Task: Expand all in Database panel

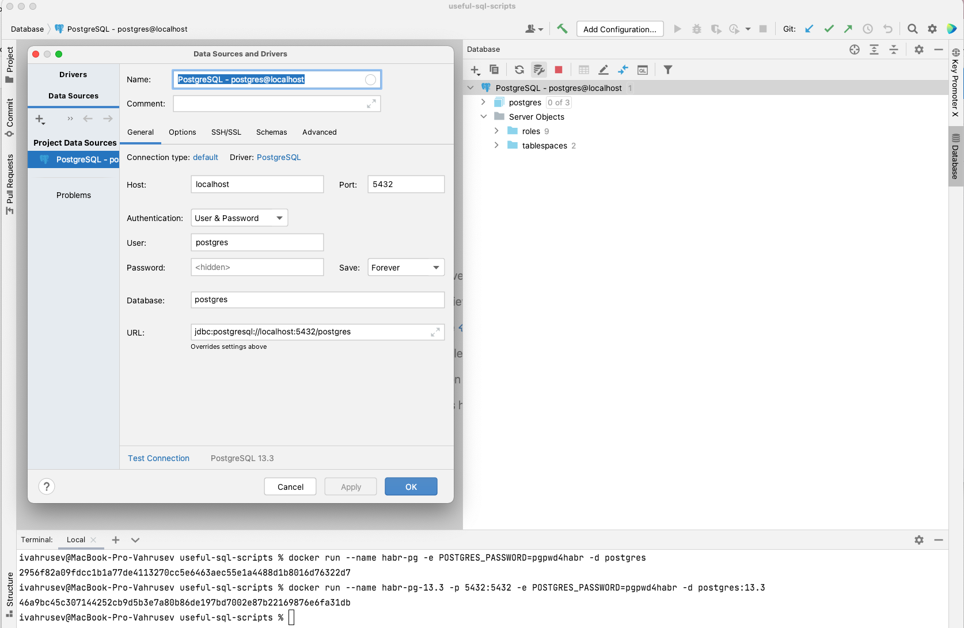Action: click(x=874, y=50)
